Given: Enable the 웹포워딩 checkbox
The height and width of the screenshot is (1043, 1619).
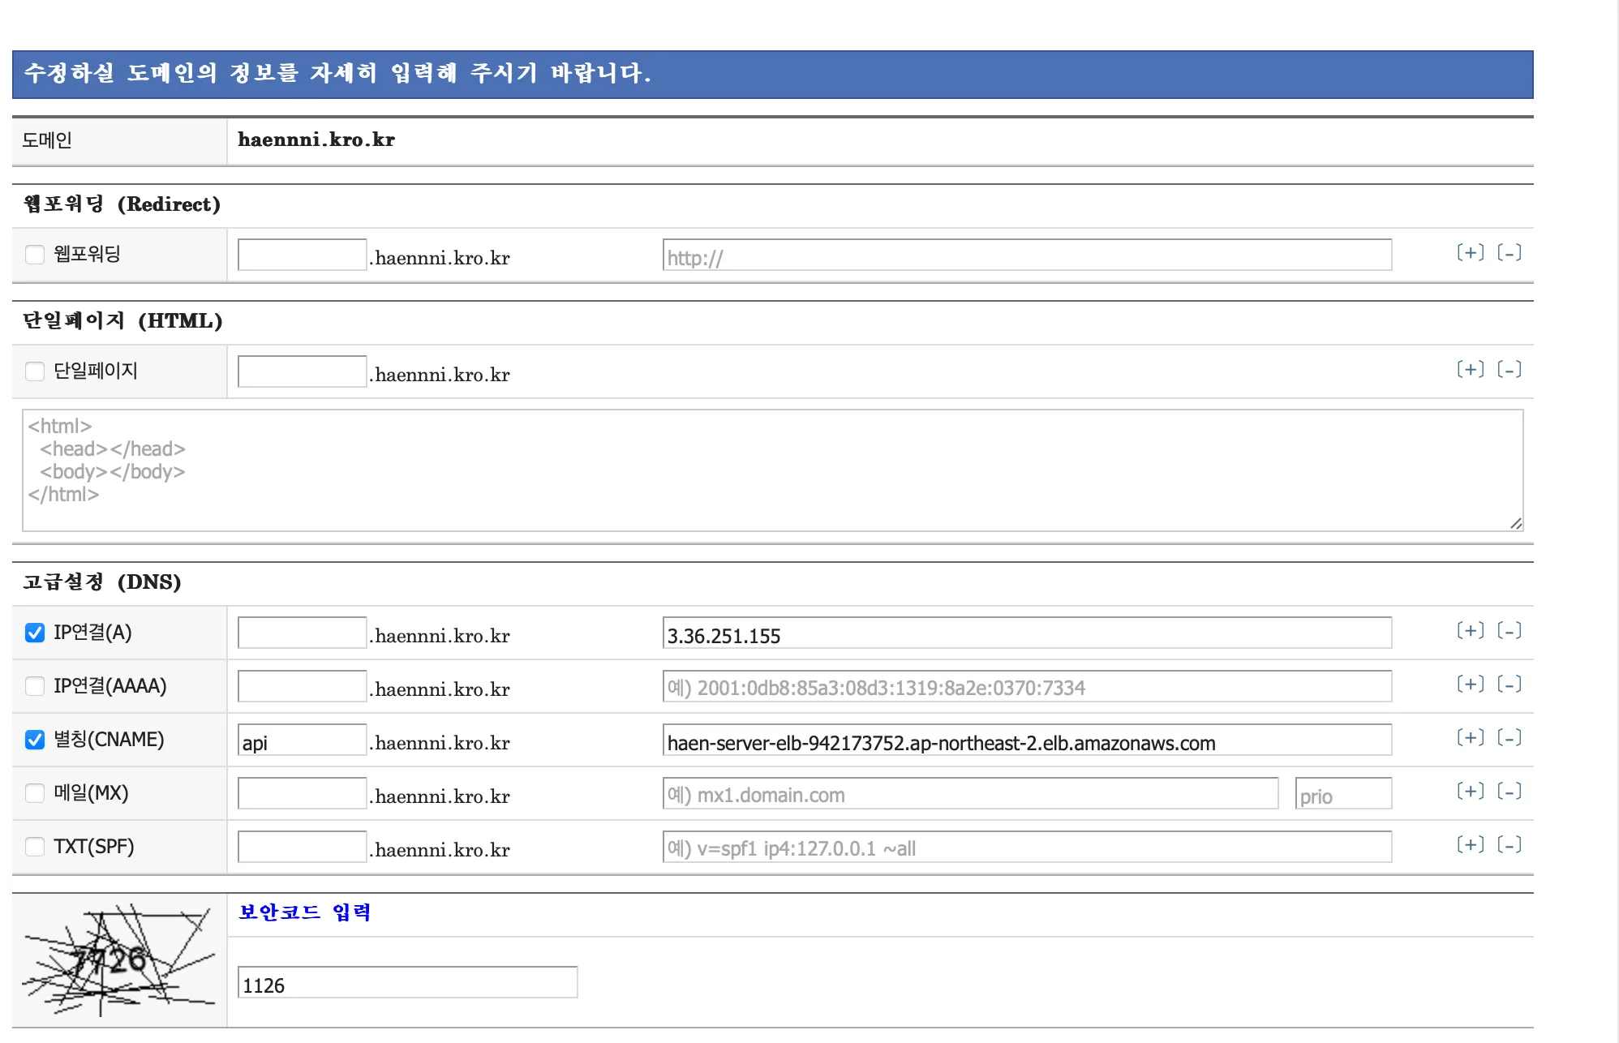Looking at the screenshot, I should [x=35, y=255].
